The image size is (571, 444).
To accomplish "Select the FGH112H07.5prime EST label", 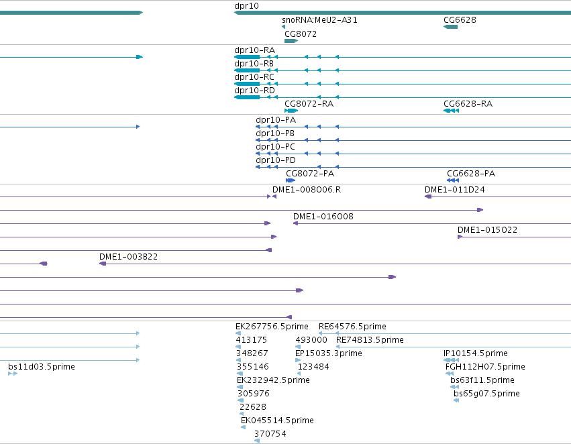I will point(485,368).
